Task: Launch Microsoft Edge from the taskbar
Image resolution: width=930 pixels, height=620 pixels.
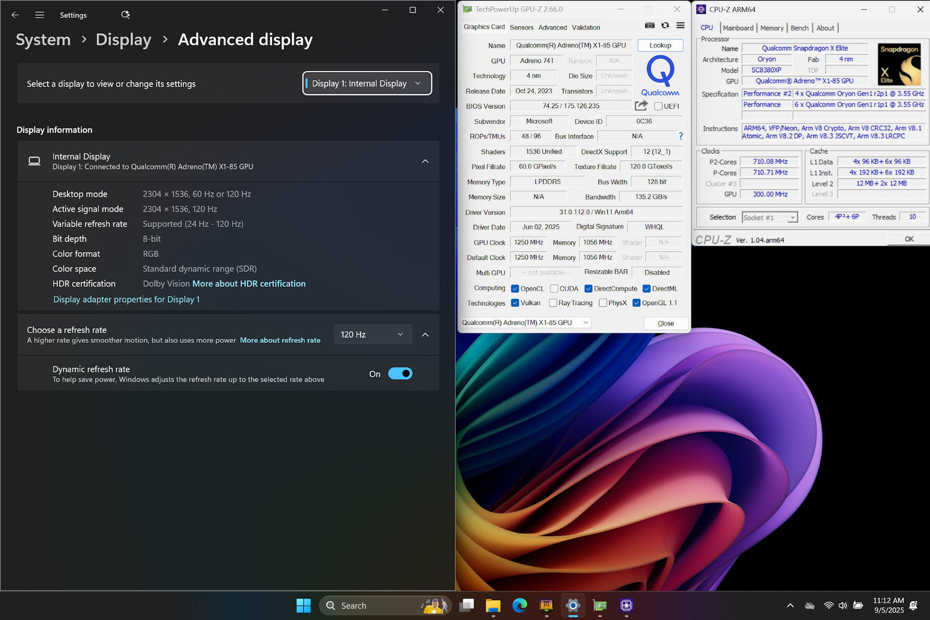Action: click(x=520, y=605)
